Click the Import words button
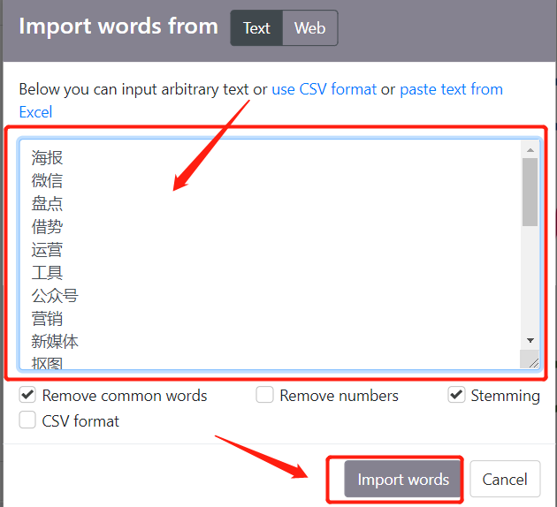557x507 pixels. pos(403,479)
